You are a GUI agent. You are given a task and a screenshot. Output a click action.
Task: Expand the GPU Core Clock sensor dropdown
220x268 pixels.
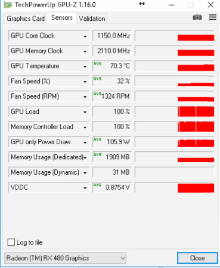point(85,36)
